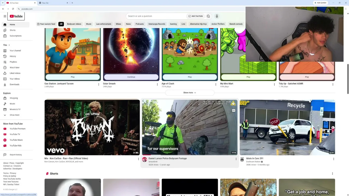Viewport: 349px width, 196px height.
Task: Select the Gaming chip
Action: [173, 24]
